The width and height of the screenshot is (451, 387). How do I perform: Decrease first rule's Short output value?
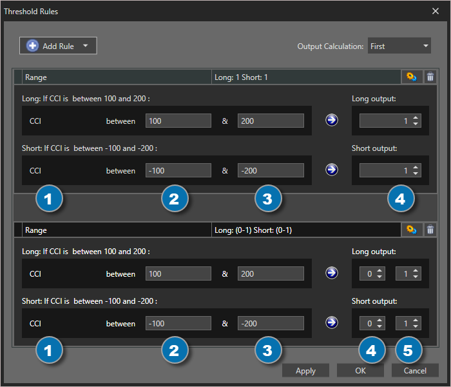click(416, 174)
